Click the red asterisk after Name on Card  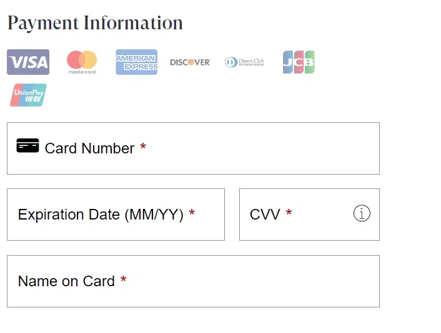[123, 281]
